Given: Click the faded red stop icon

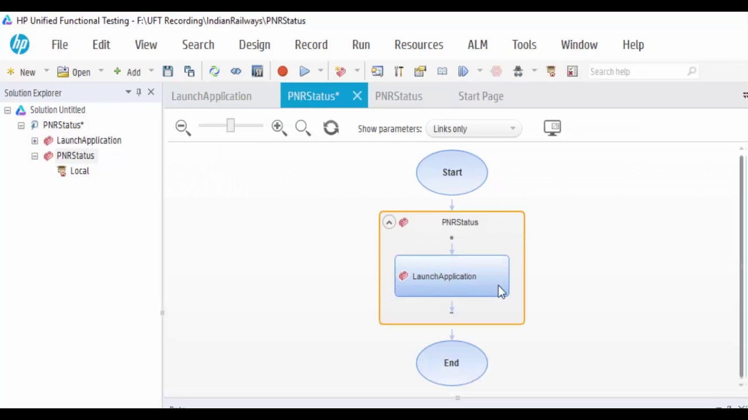Looking at the screenshot, I should [496, 71].
